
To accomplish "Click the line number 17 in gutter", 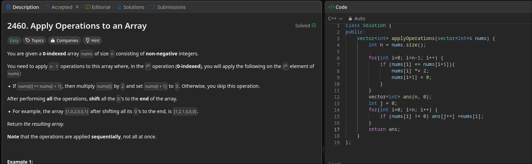I will point(336,129).
